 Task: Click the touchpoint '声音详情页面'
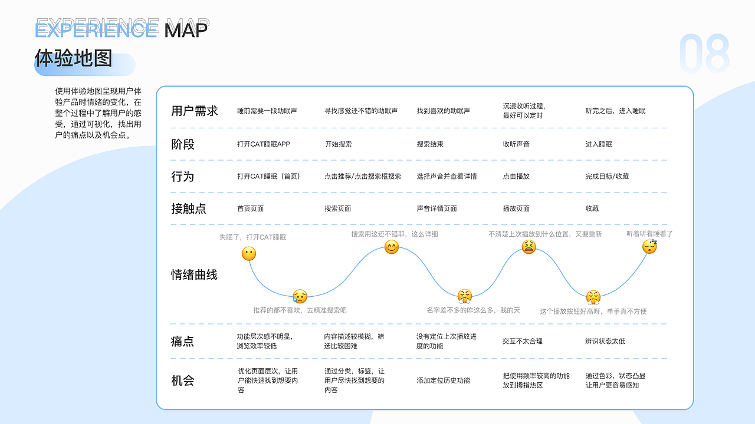pos(437,208)
